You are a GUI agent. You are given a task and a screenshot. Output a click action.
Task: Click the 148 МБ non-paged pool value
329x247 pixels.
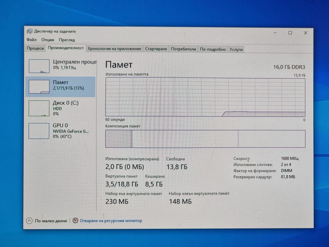(181, 201)
